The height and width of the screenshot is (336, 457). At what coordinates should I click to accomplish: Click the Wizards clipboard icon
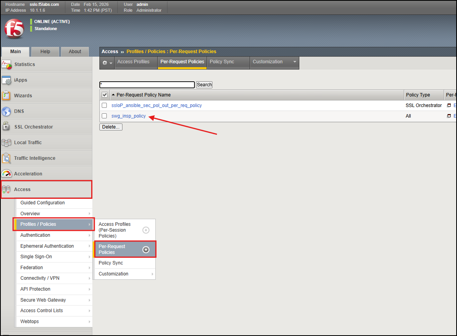point(6,96)
